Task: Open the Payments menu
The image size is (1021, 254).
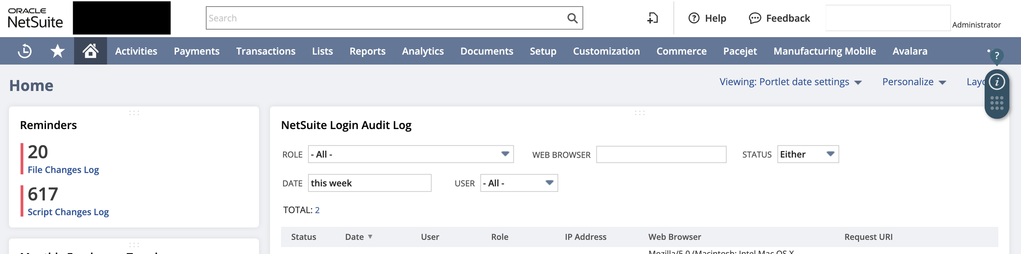Action: click(x=196, y=51)
